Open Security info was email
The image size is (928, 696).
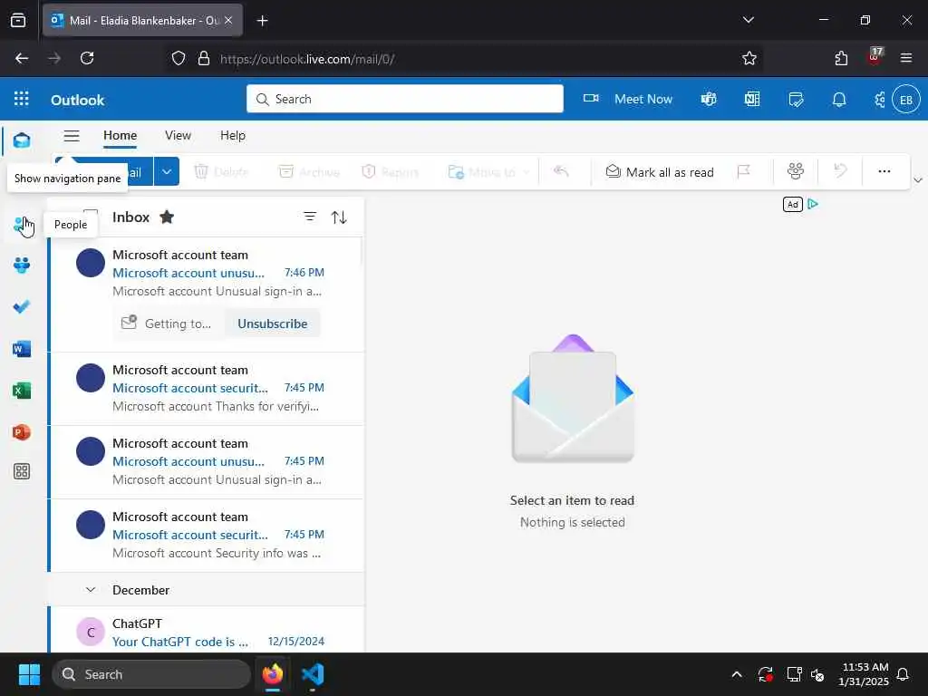coord(206,535)
